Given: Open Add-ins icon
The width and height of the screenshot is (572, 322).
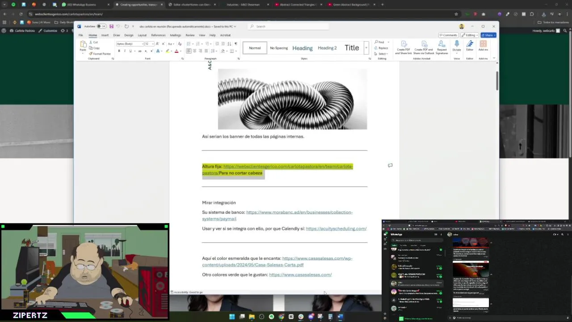Looking at the screenshot, I should pos(483,46).
